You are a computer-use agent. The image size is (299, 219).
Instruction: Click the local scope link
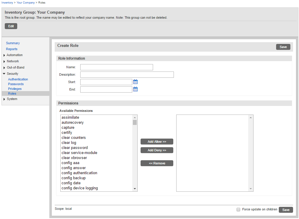pos(68,209)
